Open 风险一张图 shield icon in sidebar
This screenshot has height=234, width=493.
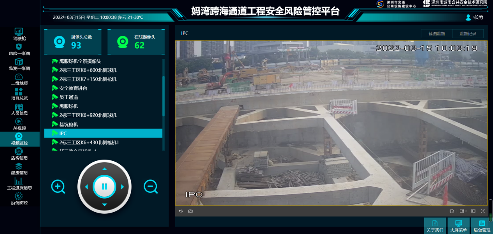[19, 47]
